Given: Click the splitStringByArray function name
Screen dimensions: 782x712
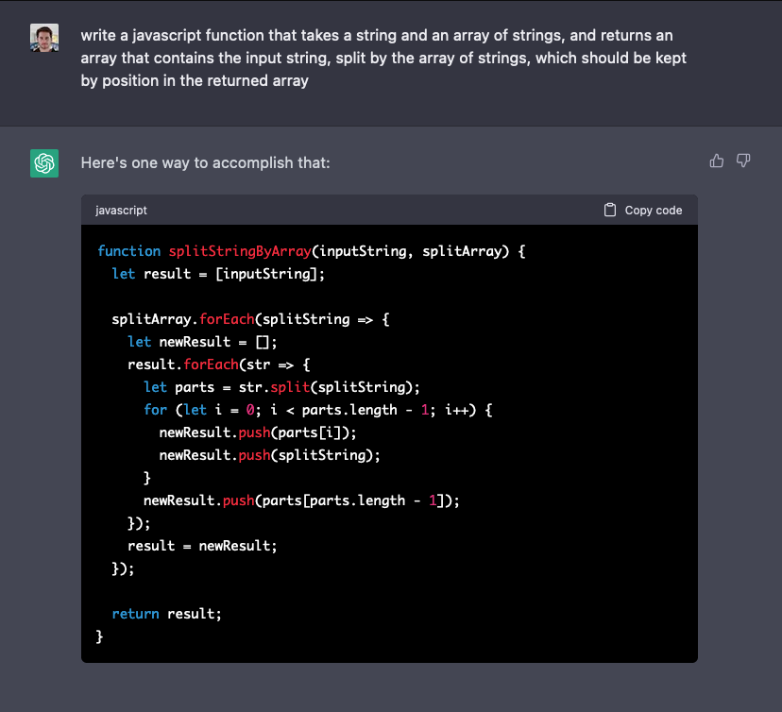Looking at the screenshot, I should (x=240, y=251).
